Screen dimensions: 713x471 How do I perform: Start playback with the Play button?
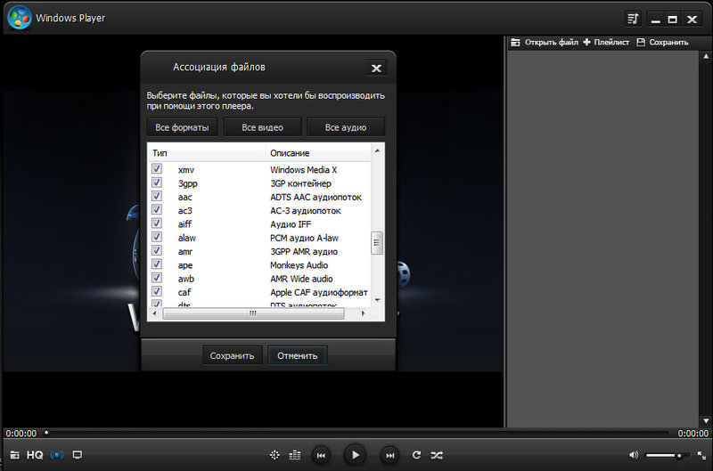[355, 455]
